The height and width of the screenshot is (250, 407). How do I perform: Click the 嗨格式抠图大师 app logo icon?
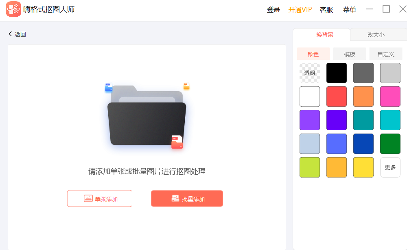[13, 9]
